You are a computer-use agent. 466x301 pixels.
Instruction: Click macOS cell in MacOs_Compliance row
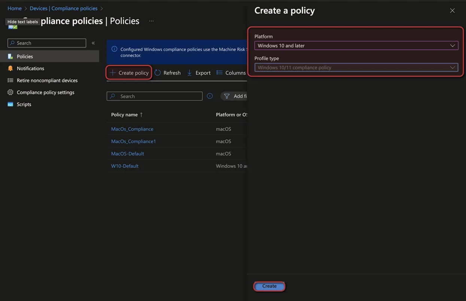pos(223,129)
